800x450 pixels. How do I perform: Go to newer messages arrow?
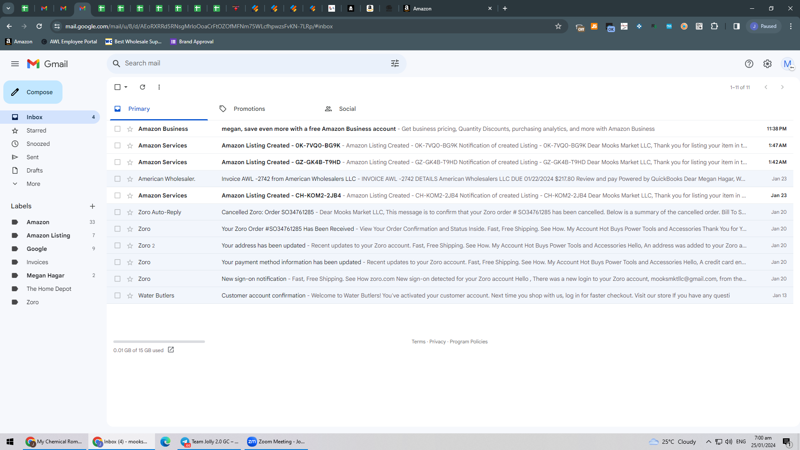[x=766, y=87]
